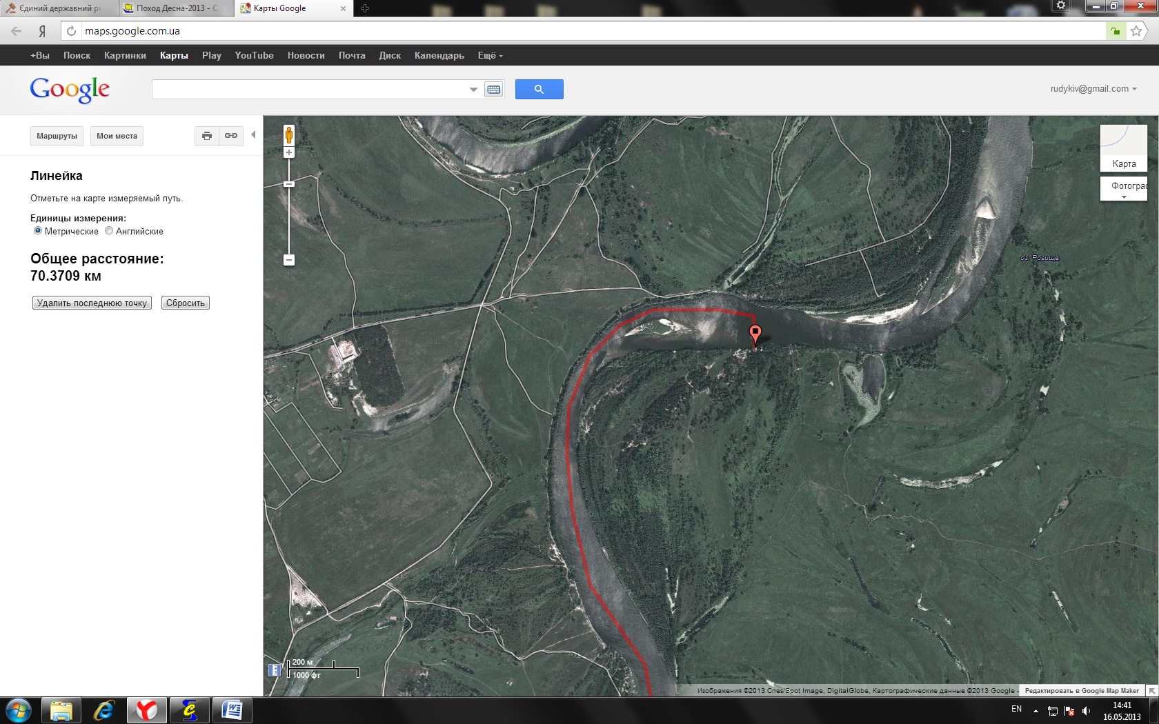This screenshot has width=1159, height=724.
Task: Open the Ещё dropdown menu
Action: click(490, 55)
